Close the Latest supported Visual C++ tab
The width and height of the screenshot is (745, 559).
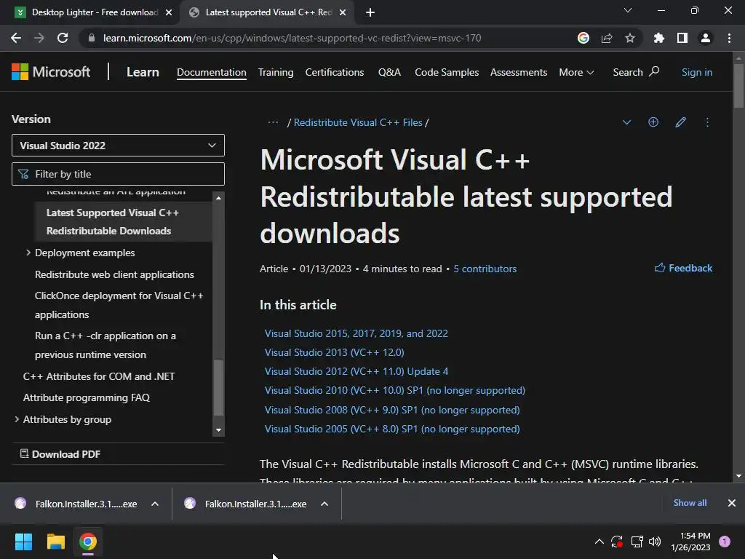tap(343, 12)
